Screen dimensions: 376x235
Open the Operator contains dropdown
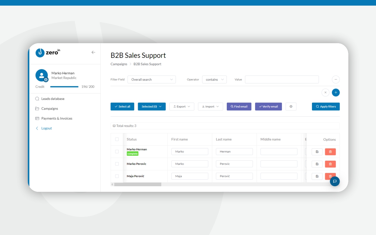pyautogui.click(x=214, y=80)
